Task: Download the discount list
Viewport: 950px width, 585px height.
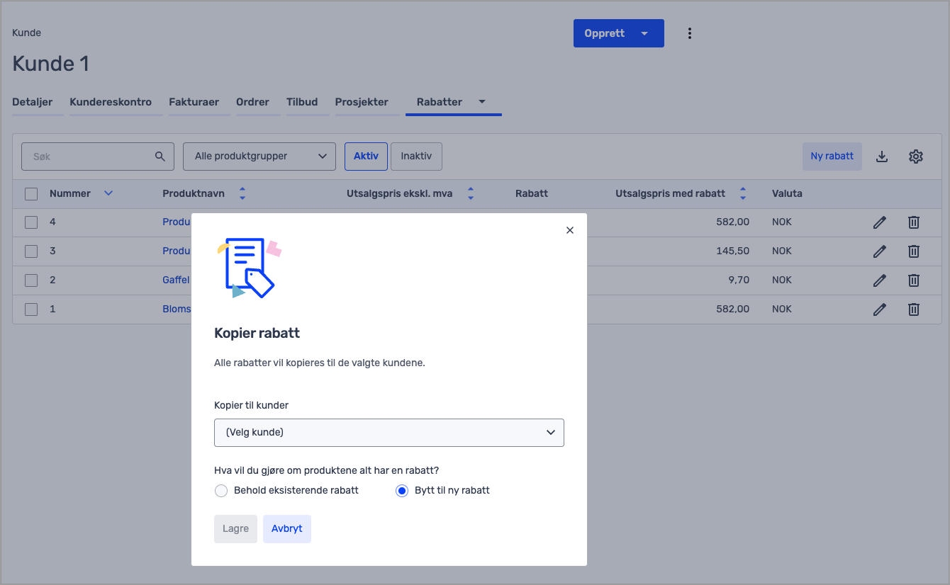Action: click(x=881, y=157)
